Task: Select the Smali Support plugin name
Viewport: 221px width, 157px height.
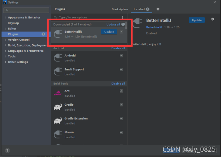Action: click(x=74, y=69)
